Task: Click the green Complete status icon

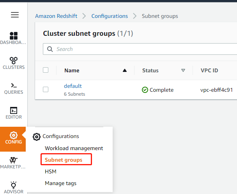Action: coord(145,90)
